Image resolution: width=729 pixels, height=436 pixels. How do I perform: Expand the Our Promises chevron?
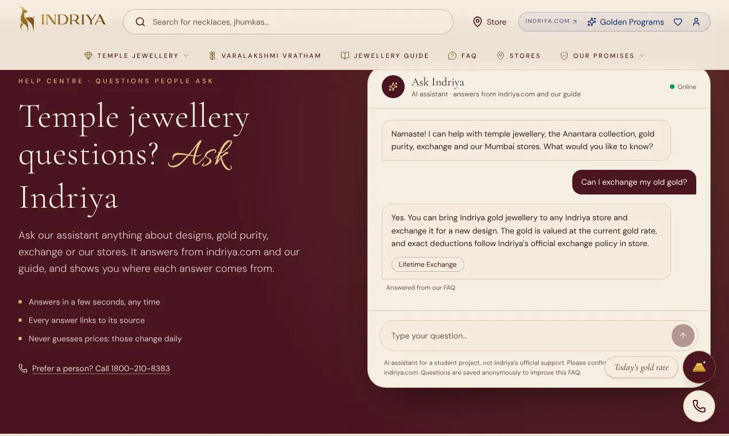tap(642, 56)
